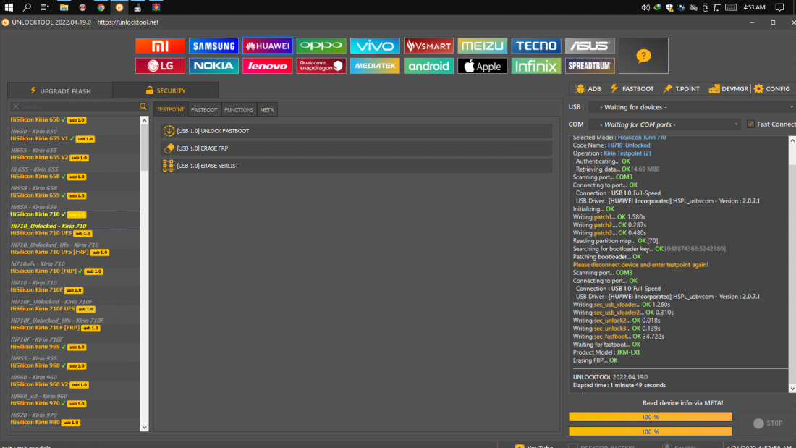
Task: Select the Qualcomm Snapdragon logo
Action: pyautogui.click(x=321, y=66)
